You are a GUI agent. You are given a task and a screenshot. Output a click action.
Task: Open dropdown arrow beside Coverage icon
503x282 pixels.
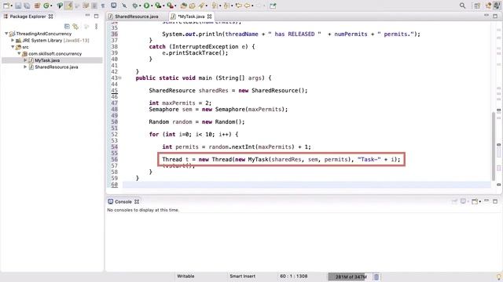pyautogui.click(x=163, y=5)
